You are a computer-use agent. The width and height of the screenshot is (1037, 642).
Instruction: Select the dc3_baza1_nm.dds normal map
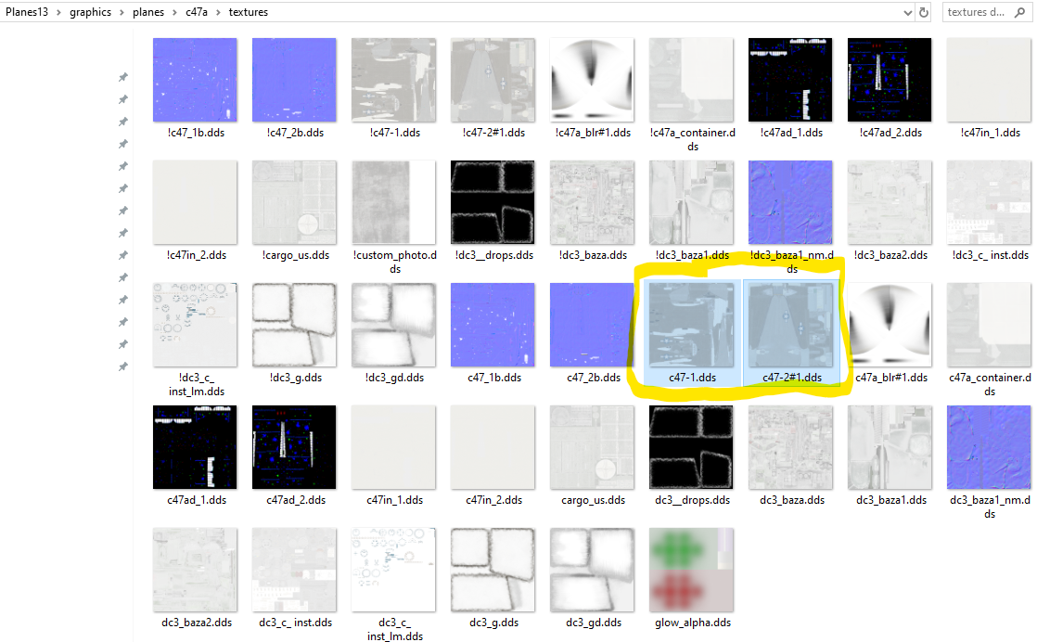988,447
